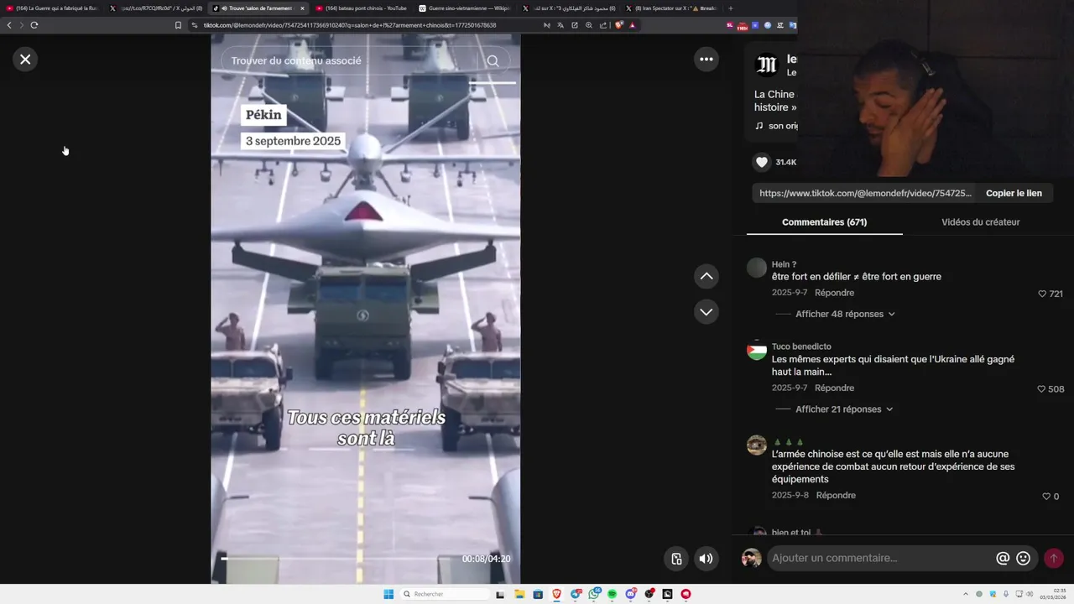This screenshot has width=1074, height=604.
Task: Go to previous video with up arrow
Action: (x=706, y=276)
